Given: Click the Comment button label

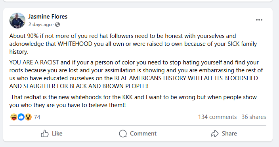Looking at the screenshot, I should click(143, 134).
